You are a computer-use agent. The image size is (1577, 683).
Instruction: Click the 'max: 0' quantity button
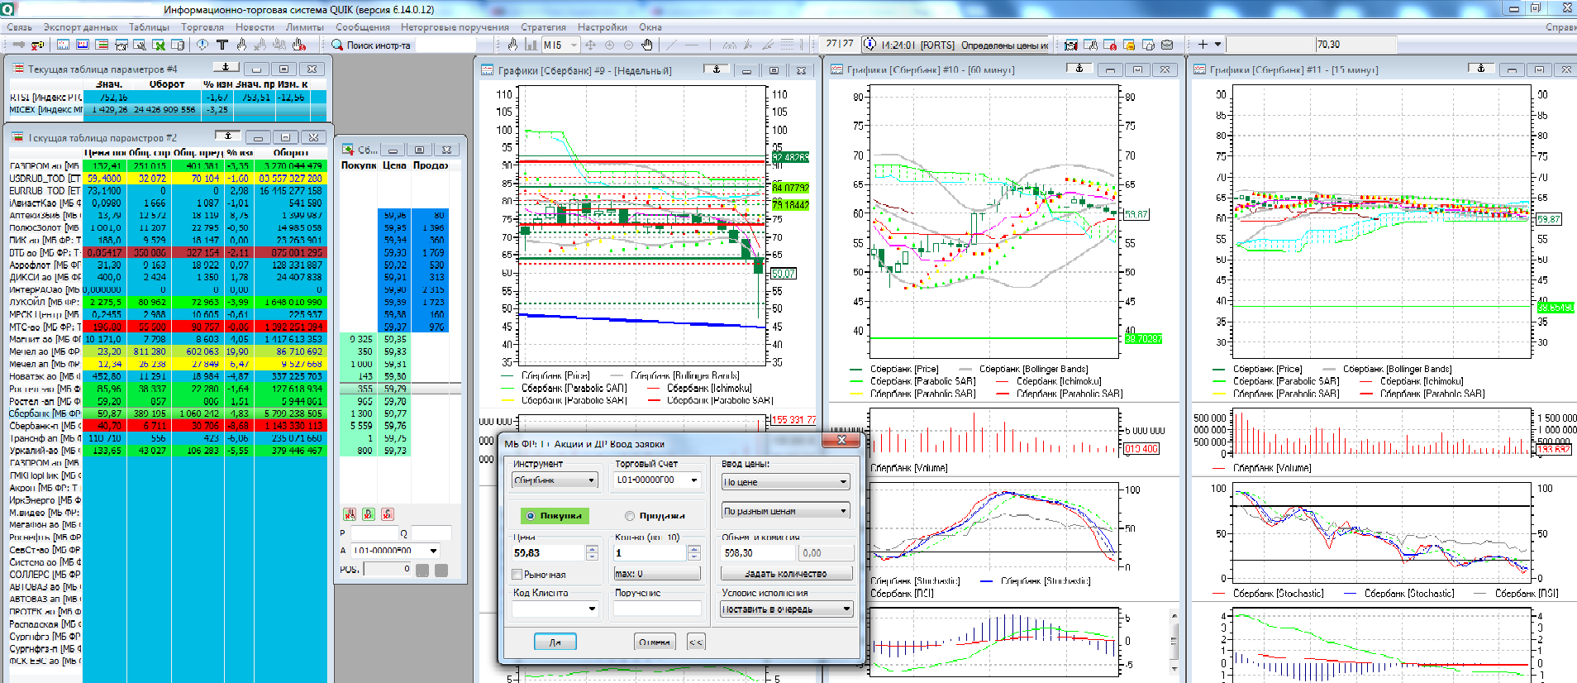tap(657, 573)
